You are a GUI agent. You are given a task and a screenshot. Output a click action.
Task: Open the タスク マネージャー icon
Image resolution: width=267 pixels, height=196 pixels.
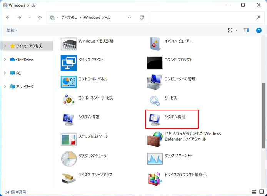[155, 159]
